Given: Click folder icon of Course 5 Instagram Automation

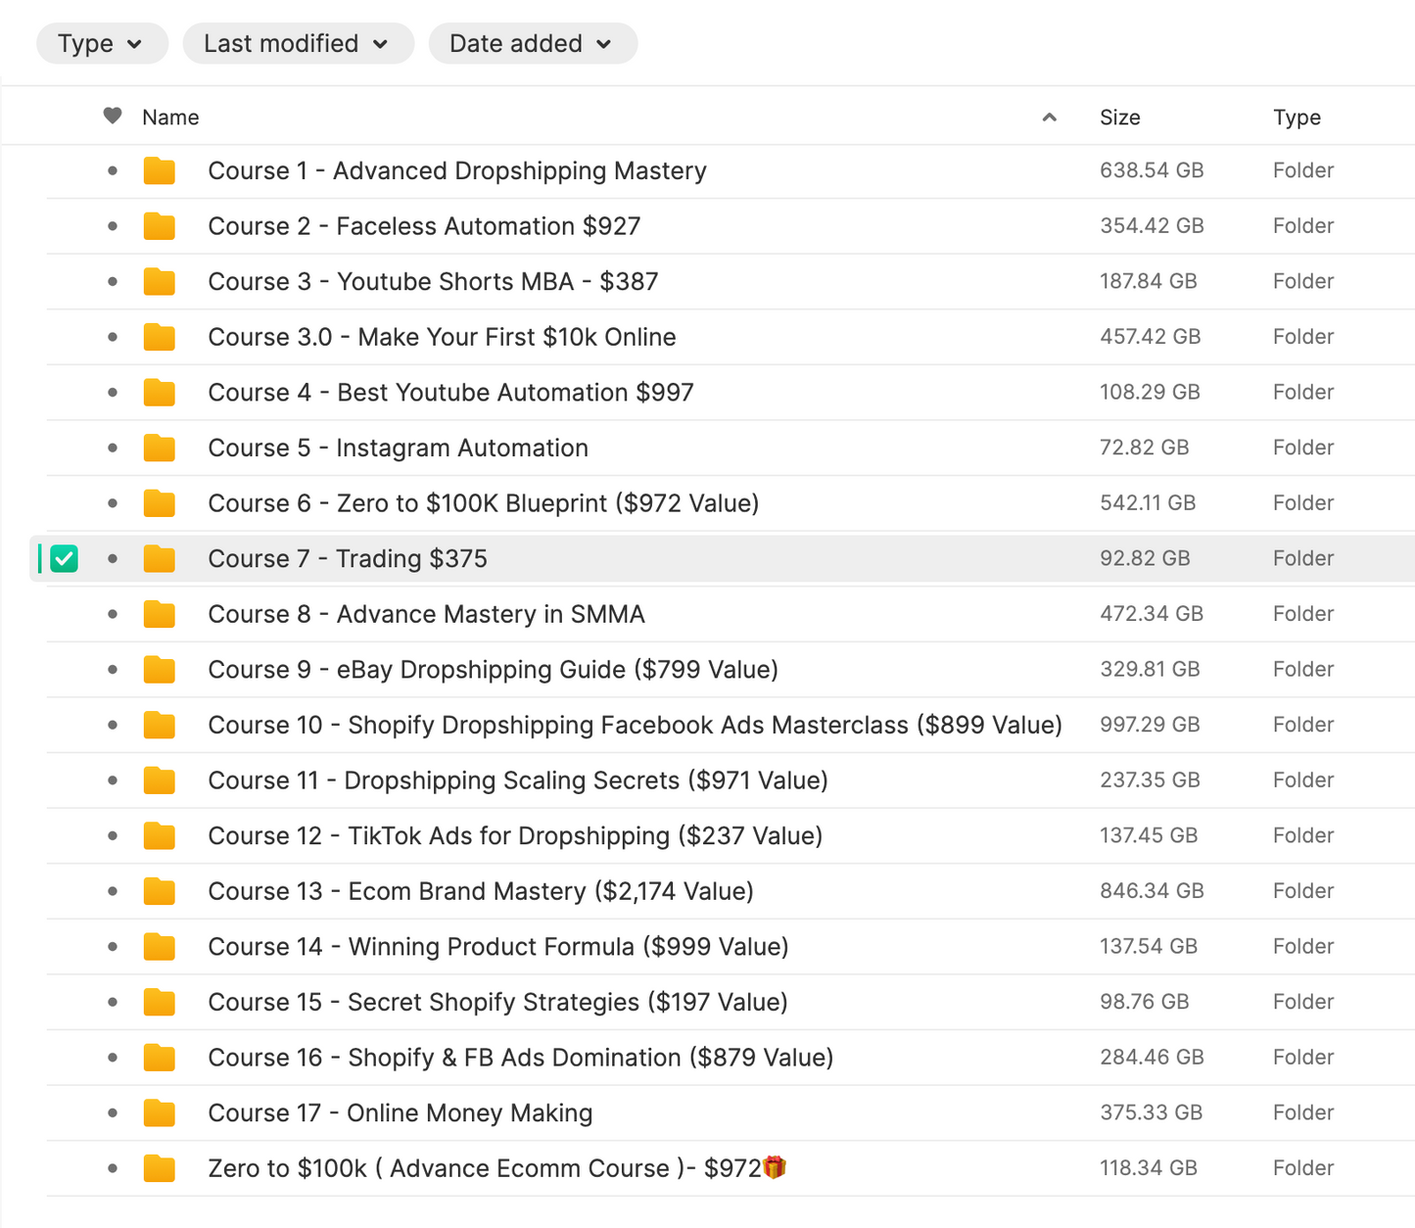Looking at the screenshot, I should (x=159, y=449).
